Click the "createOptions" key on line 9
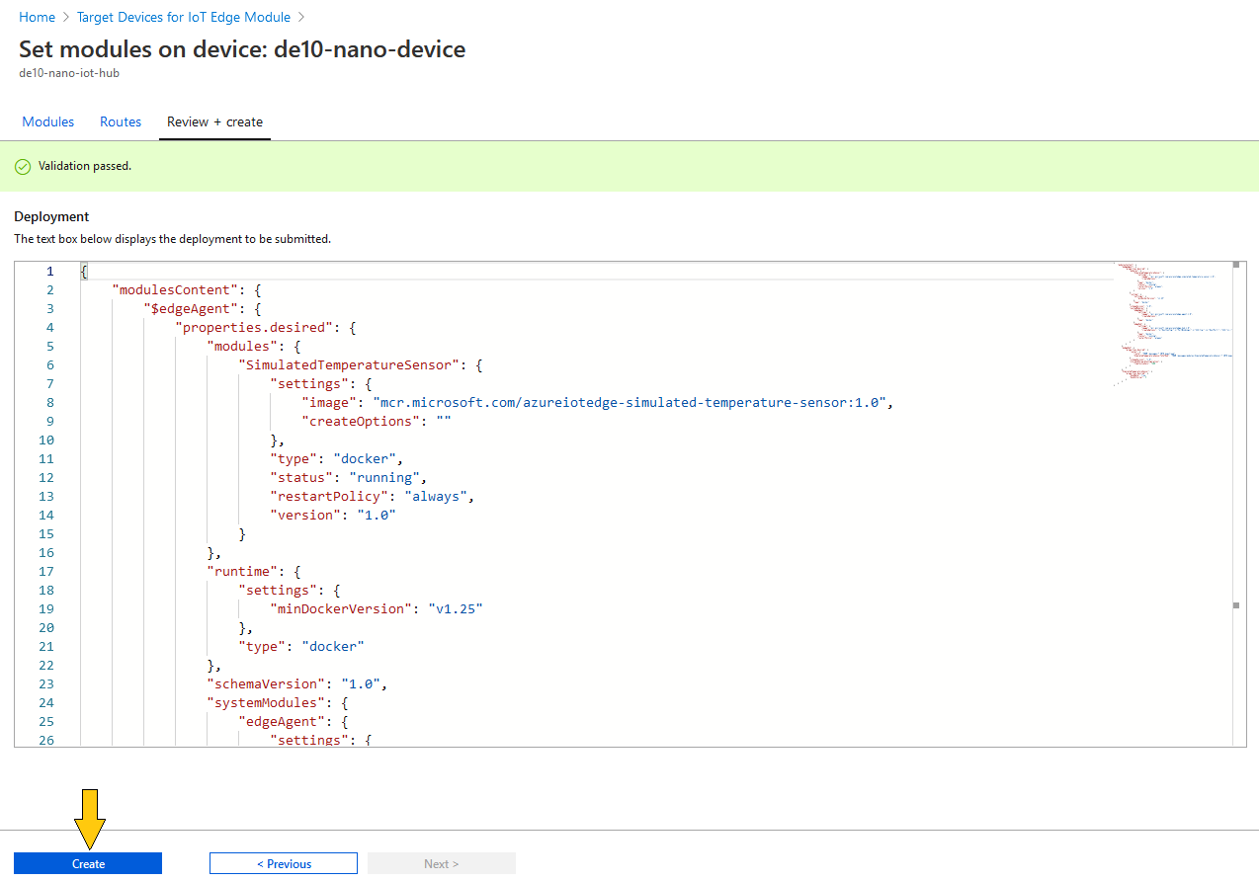Screen dimensions: 1259x881 point(362,421)
